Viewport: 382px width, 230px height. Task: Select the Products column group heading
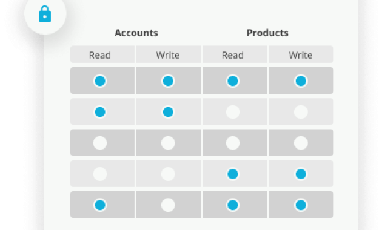pos(267,33)
